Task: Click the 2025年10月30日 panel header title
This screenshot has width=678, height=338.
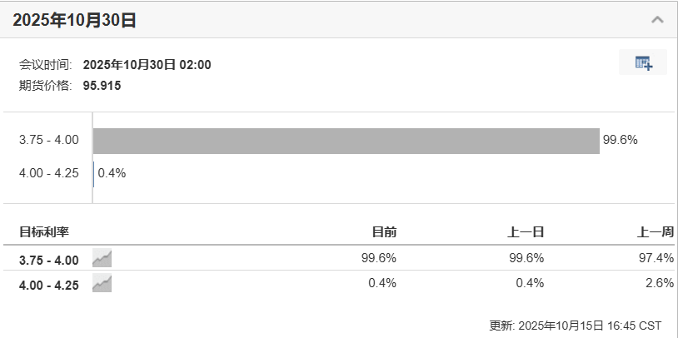Action: (x=74, y=20)
